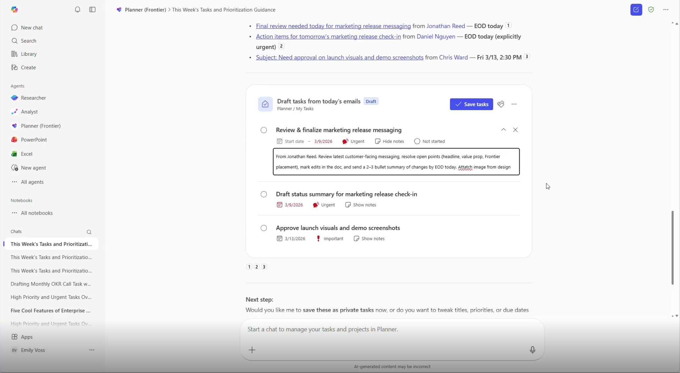
Task: Click footnote reference 2 below card
Action: [257, 267]
